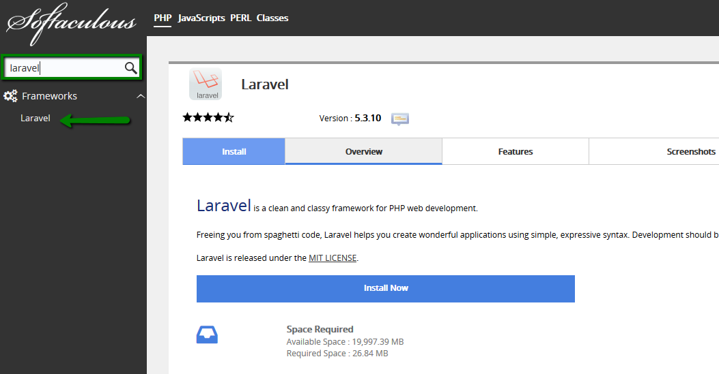Screen dimensions: 719x374
Task: Click the Space Required heading
Action: pos(320,329)
